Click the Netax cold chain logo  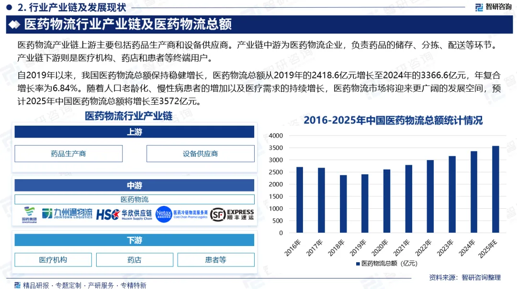click(182, 214)
